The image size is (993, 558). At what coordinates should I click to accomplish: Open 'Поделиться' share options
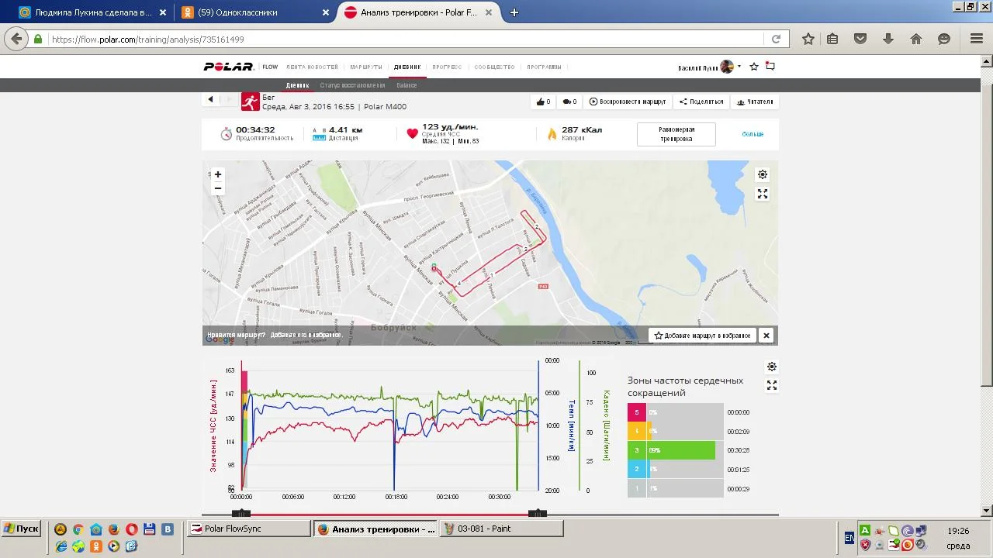coord(701,102)
